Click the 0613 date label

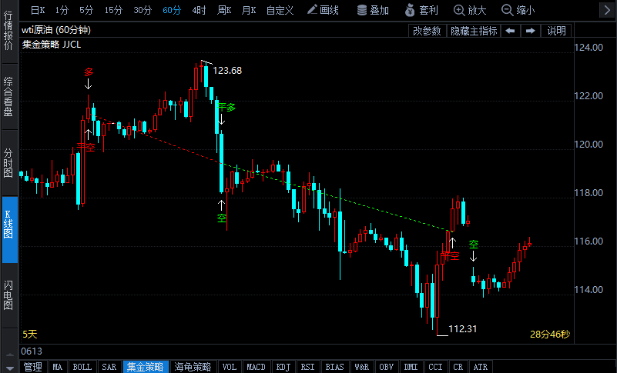tap(32, 351)
